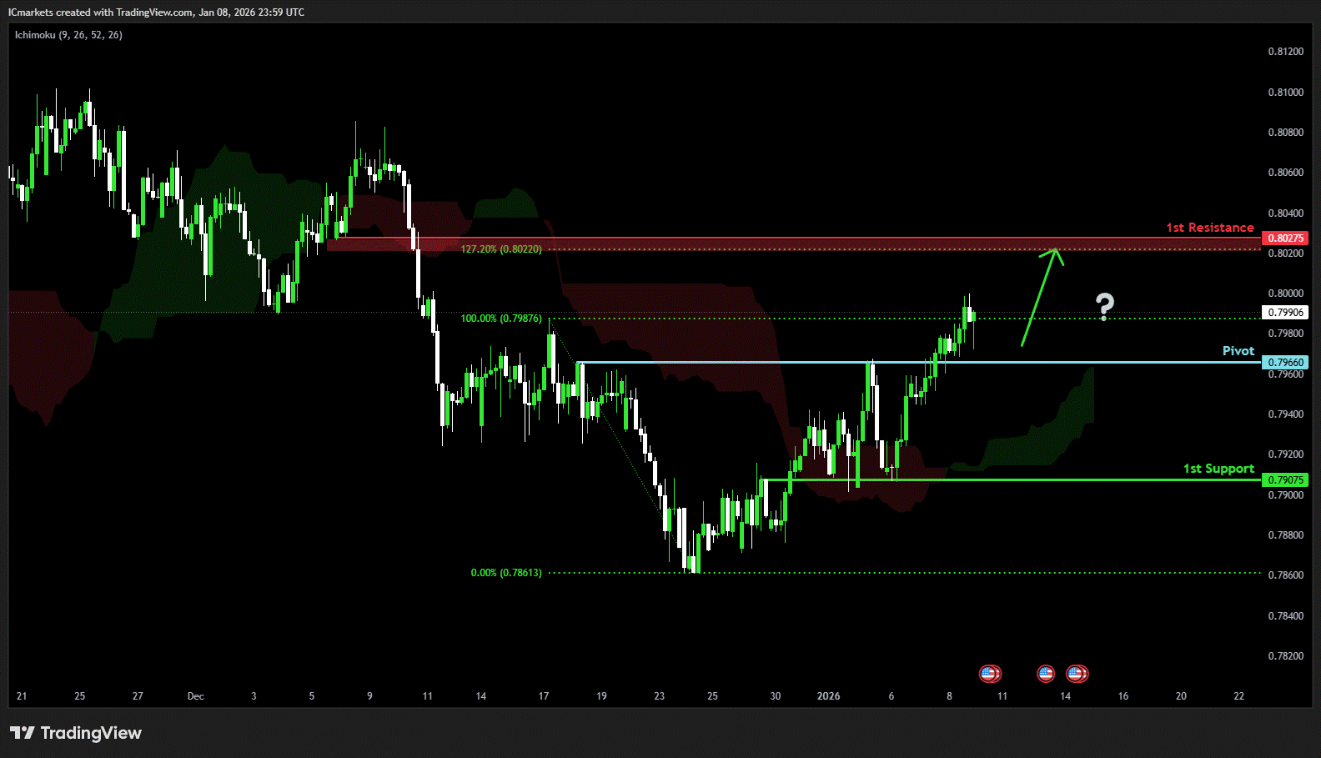Click the "2026" label on time axis
The height and width of the screenshot is (758, 1321).
pyautogui.click(x=828, y=696)
